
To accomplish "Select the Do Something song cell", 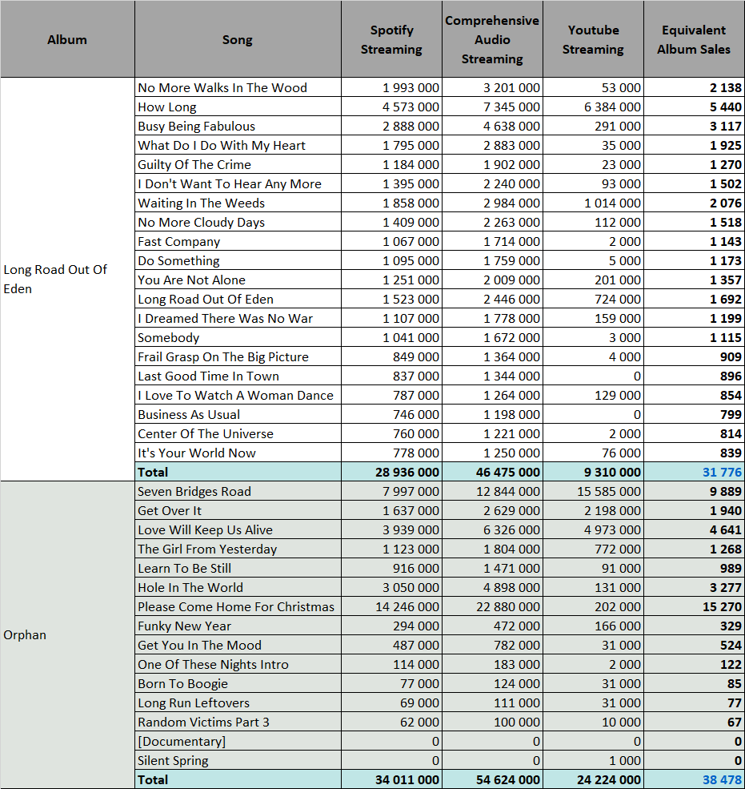I will tap(238, 260).
